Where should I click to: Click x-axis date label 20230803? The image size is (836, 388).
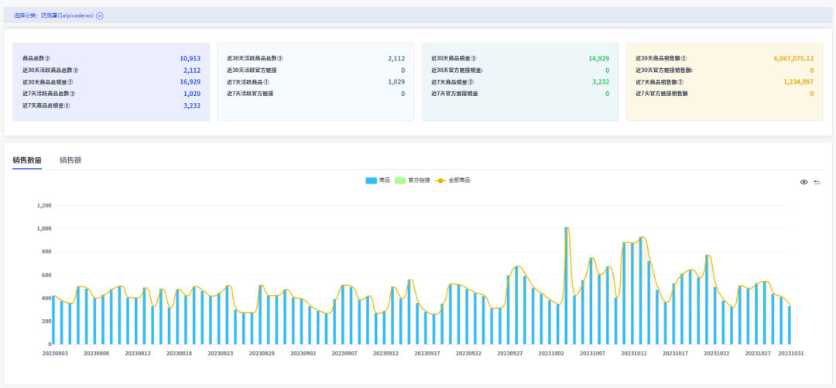[55, 353]
